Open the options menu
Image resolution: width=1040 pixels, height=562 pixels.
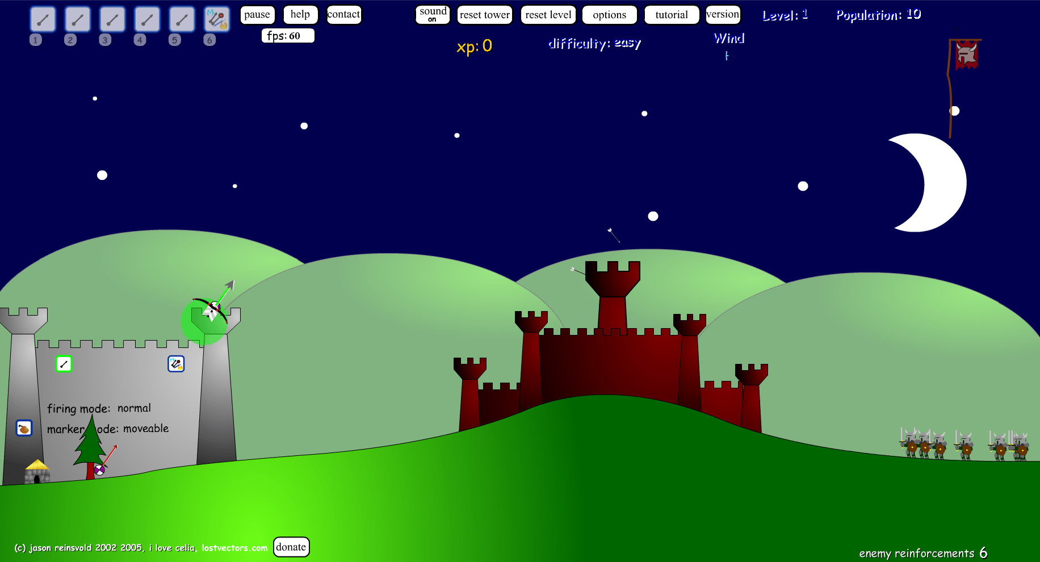coord(610,15)
